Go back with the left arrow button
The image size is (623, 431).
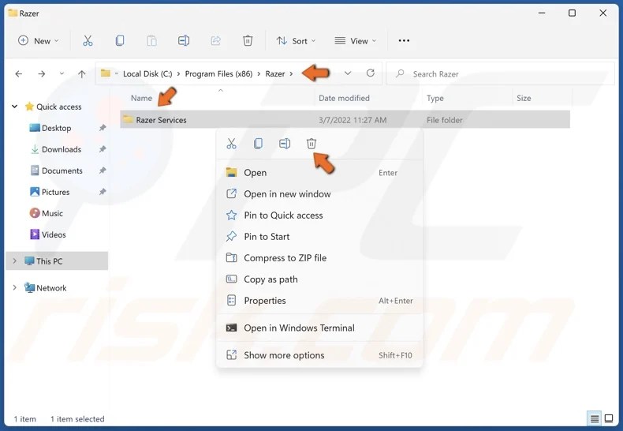(x=19, y=74)
